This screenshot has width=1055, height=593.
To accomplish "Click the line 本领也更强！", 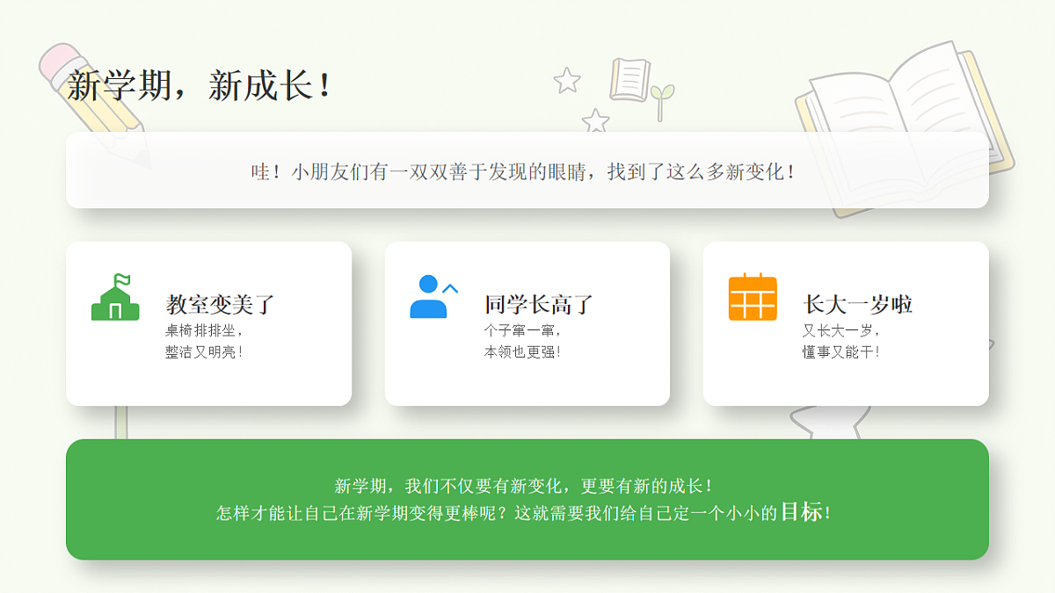I will 524,351.
